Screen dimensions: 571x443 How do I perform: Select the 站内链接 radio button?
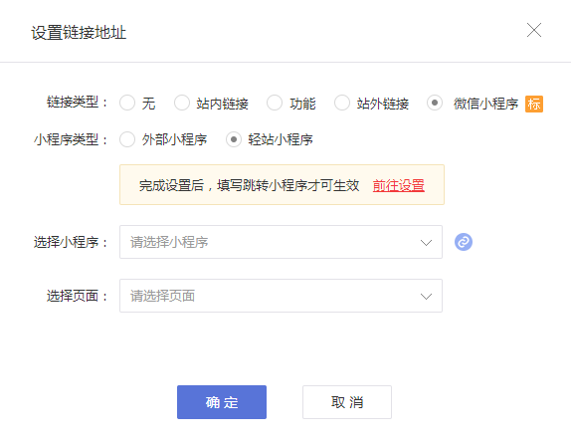pyautogui.click(x=182, y=103)
